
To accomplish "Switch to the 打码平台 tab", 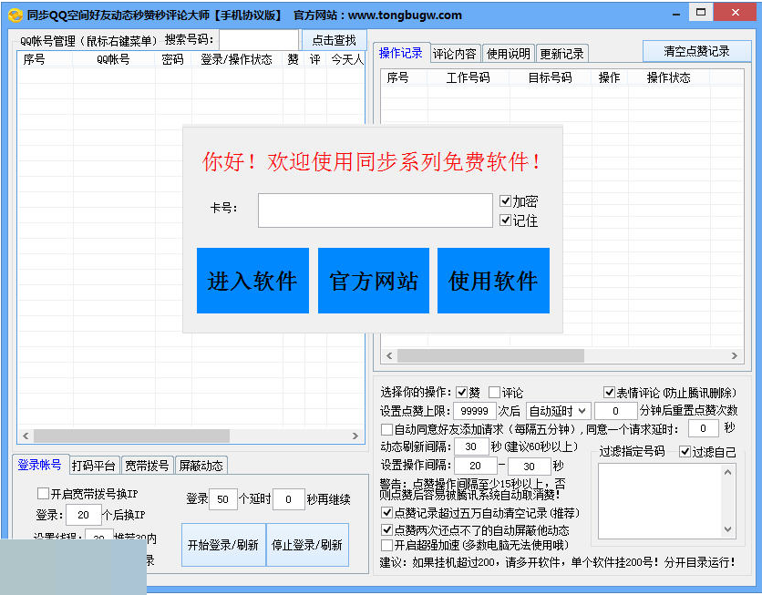I will pyautogui.click(x=94, y=466).
